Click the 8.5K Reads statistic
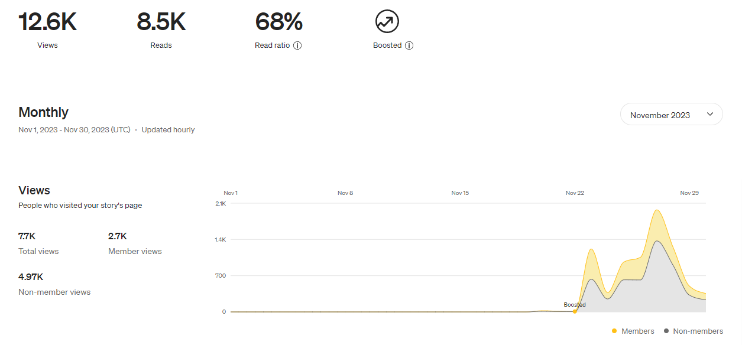 (x=161, y=21)
